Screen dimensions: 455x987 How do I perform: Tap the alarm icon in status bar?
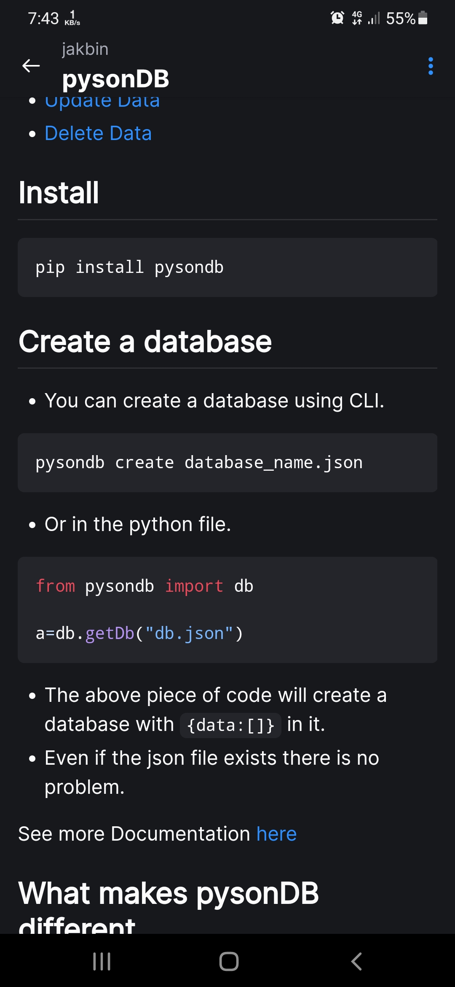coord(337,18)
